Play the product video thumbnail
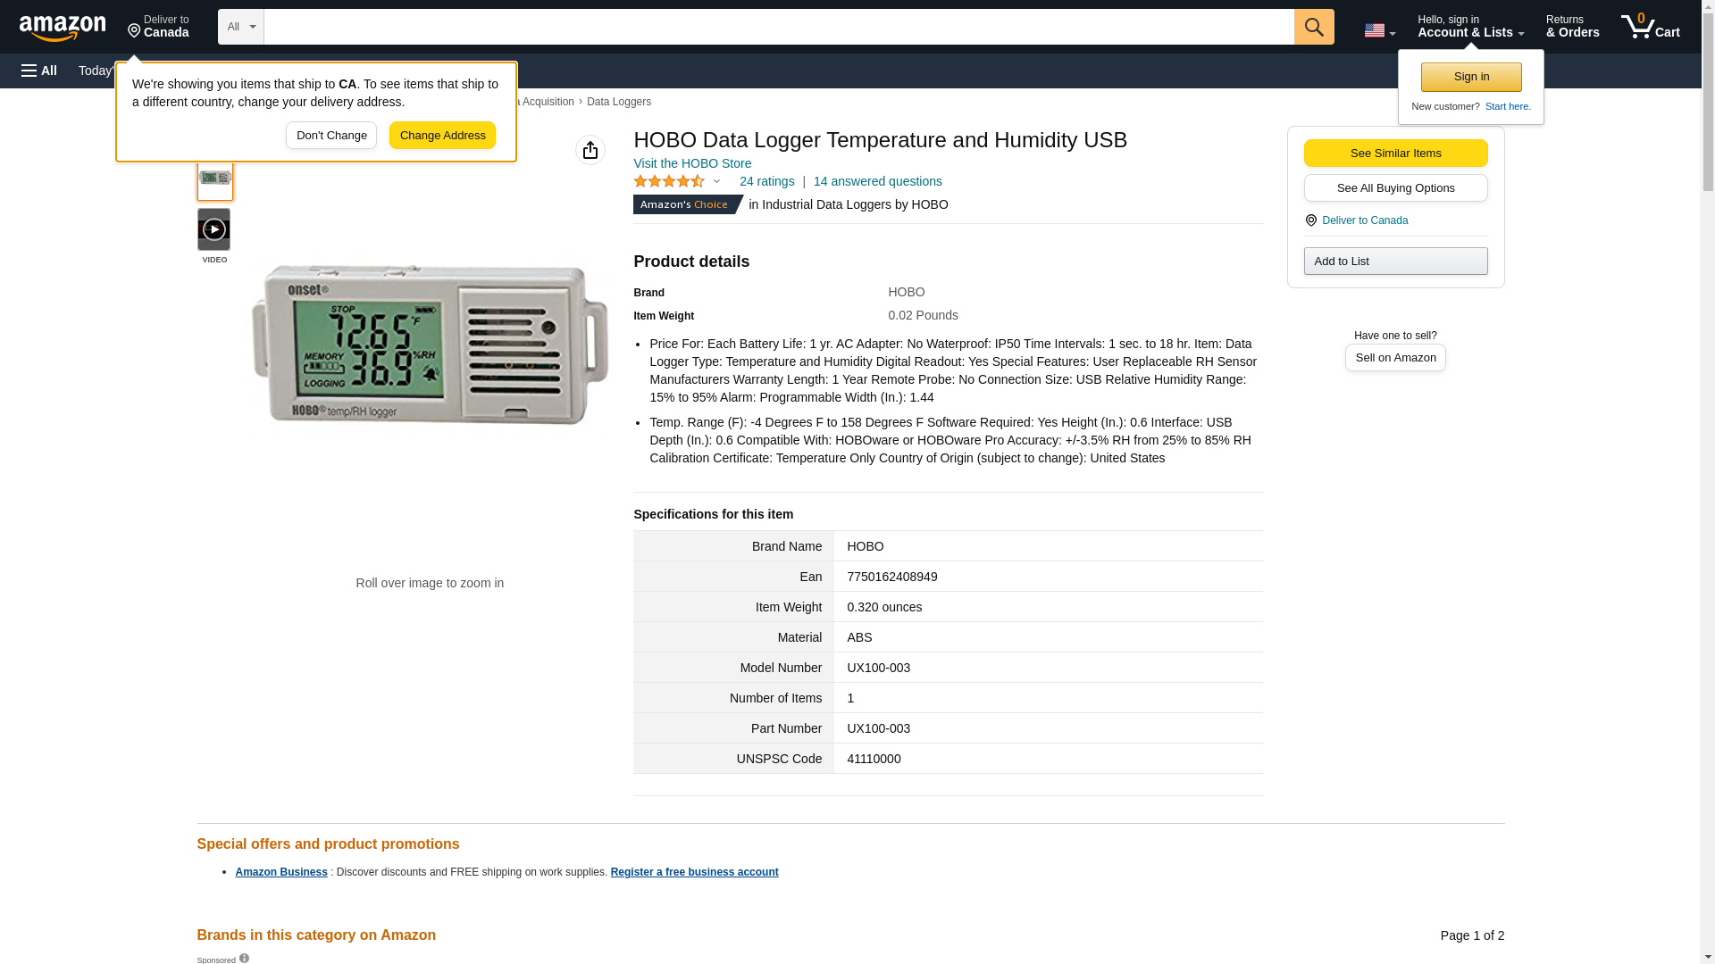1715x964 pixels. [213, 229]
